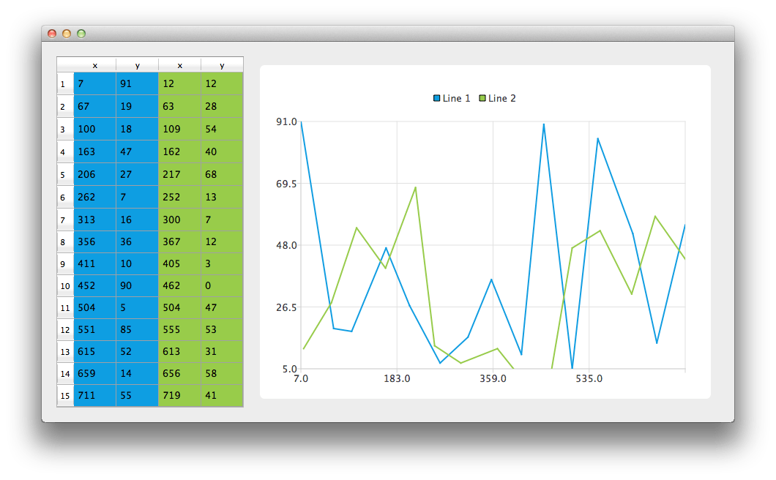
Task: Select row header 8 in the table
Action: coord(64,241)
